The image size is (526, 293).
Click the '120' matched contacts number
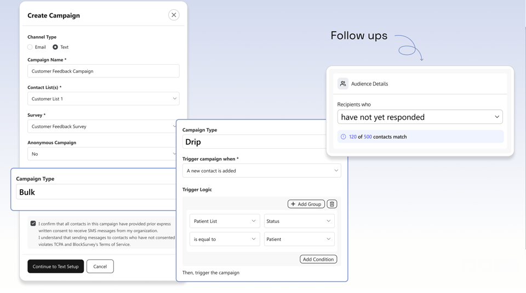point(353,137)
